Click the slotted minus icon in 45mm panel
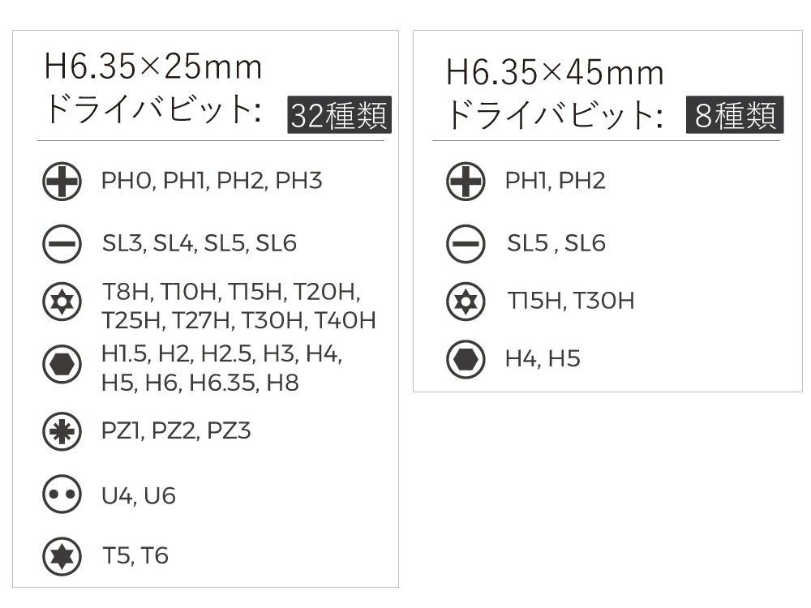This screenshot has height=608, width=811. [466, 243]
